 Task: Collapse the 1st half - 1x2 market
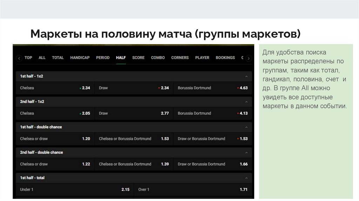point(246,76)
